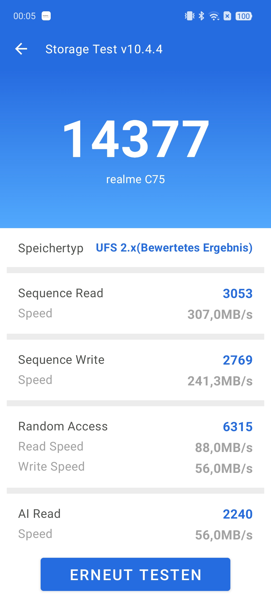Tap the Storage Test v10.4.4 title

point(104,49)
